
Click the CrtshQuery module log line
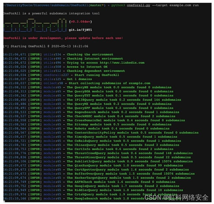pyautogui.click(x=90, y=194)
